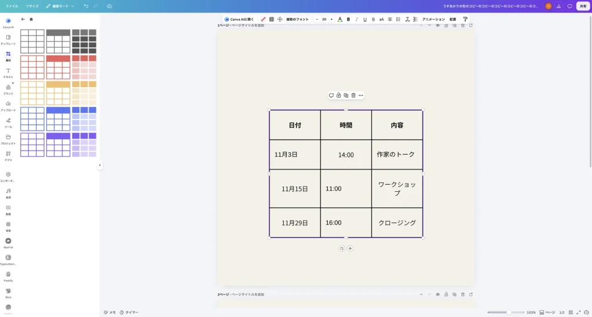Open the Slice app in sidebar

(x=8, y=293)
